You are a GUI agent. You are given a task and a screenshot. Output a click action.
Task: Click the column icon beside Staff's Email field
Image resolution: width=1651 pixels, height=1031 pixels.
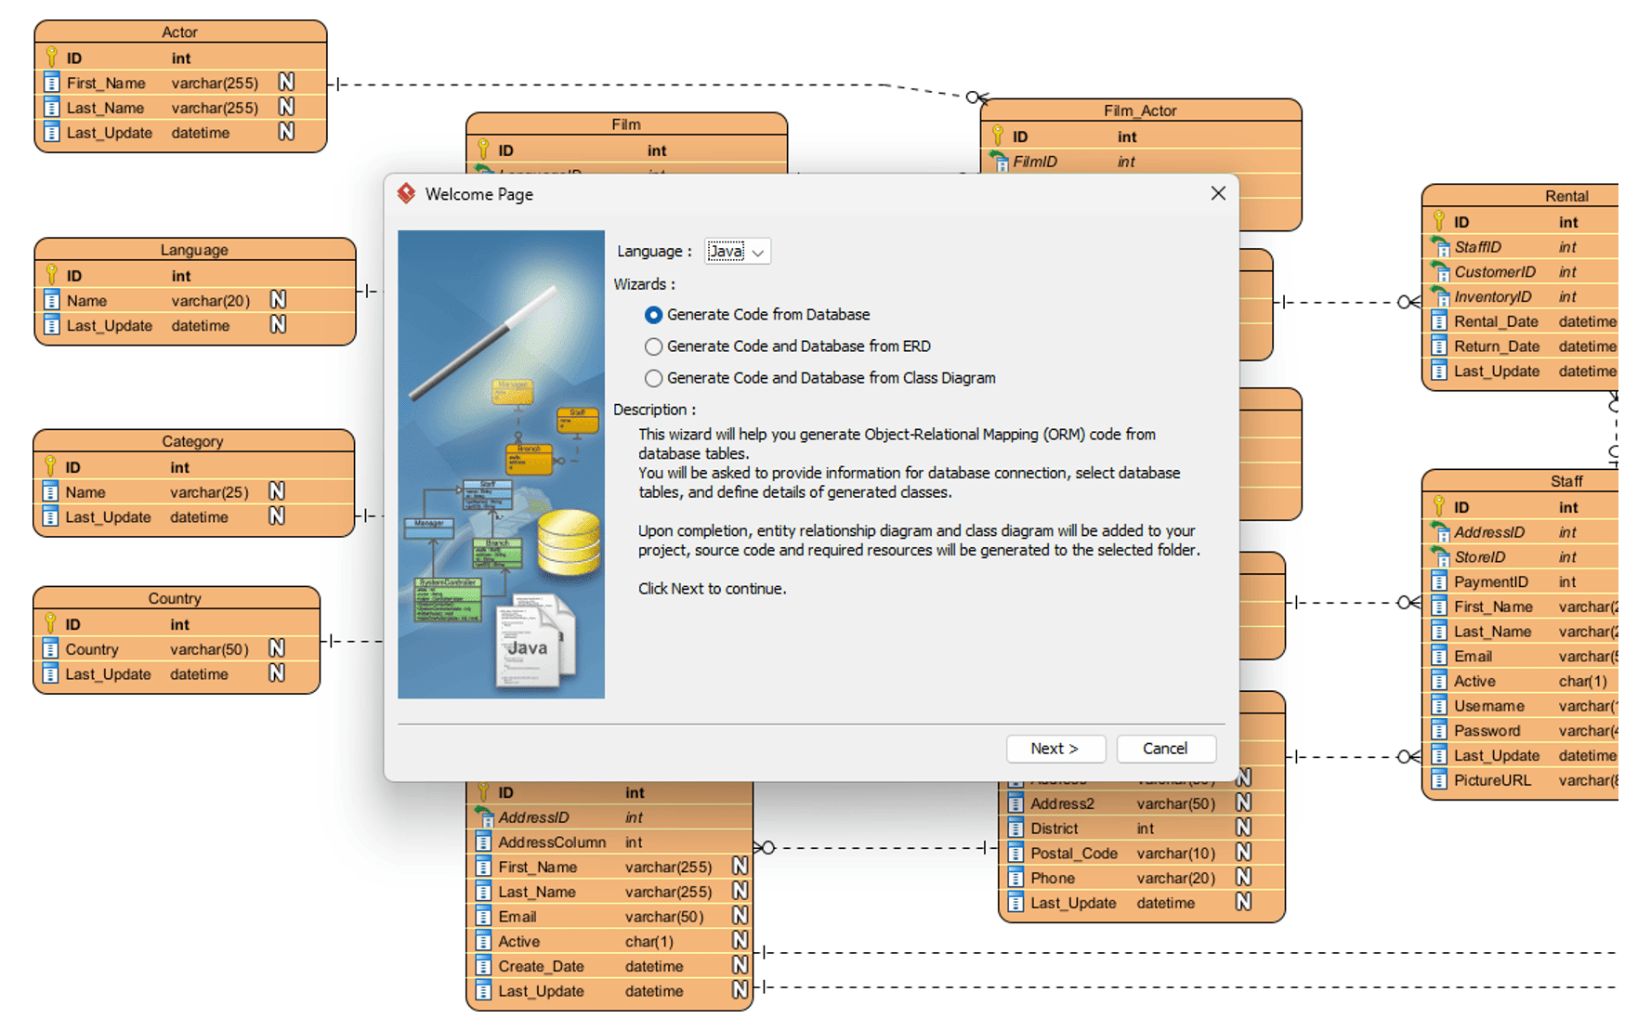click(1437, 656)
